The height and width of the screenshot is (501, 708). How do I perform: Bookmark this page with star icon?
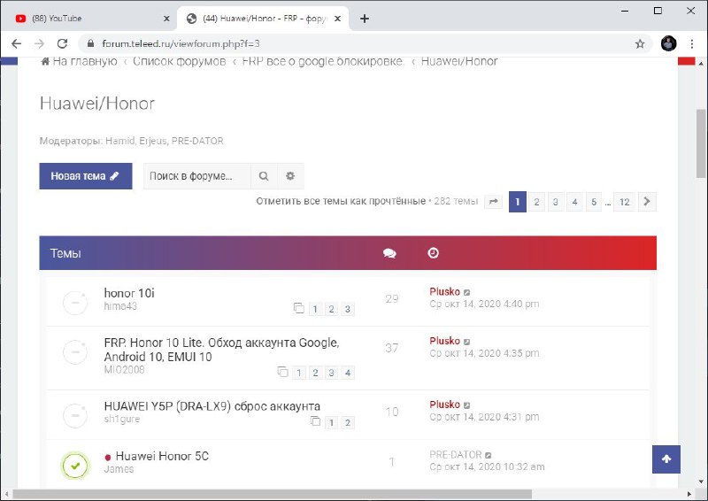pos(640,44)
